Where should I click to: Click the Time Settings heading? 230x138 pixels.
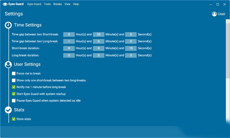[x=28, y=25]
